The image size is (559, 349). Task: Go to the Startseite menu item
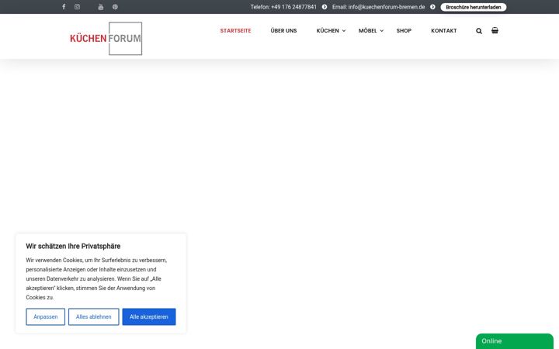click(236, 30)
